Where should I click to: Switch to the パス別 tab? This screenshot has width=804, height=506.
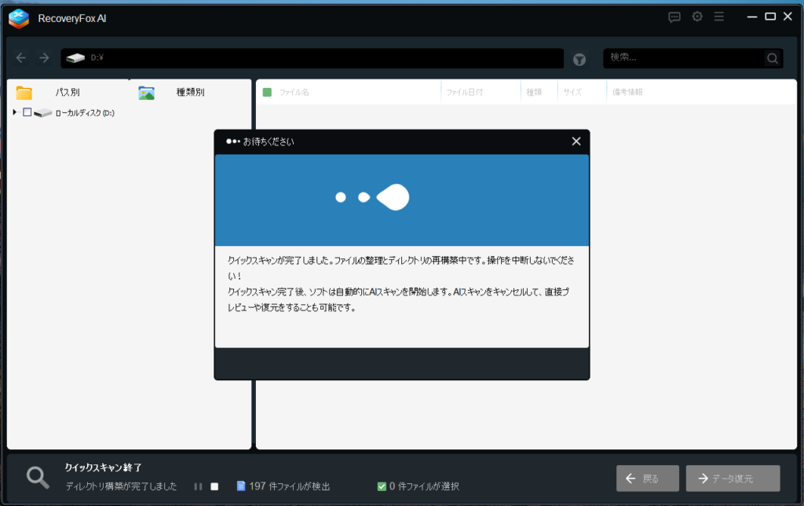67,92
